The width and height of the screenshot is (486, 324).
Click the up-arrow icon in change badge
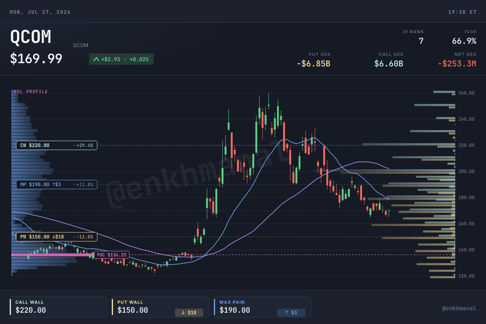click(x=96, y=59)
